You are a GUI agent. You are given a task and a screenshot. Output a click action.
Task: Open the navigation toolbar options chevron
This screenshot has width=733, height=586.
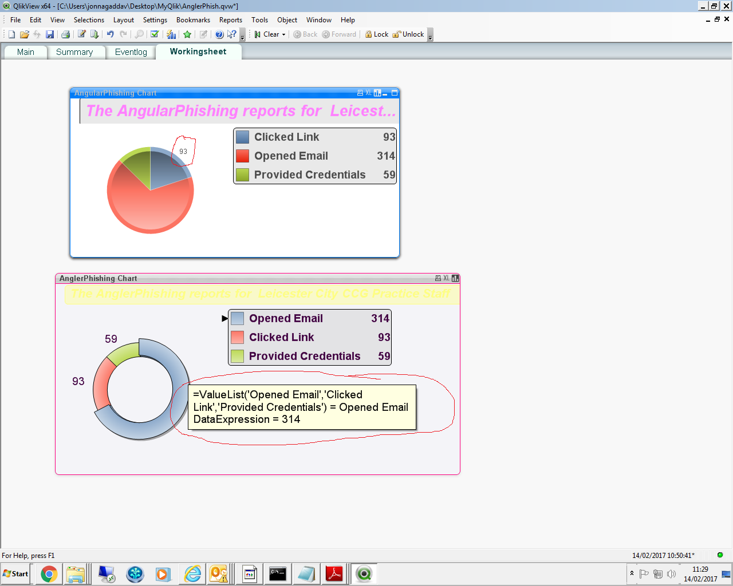tap(430, 35)
